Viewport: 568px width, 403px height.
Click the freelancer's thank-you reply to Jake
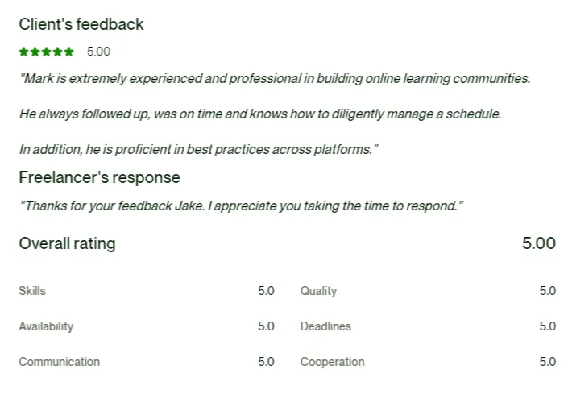pyautogui.click(x=241, y=206)
